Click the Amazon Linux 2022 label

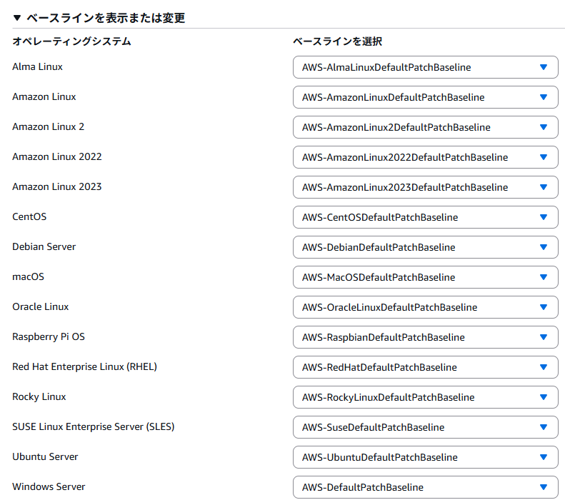(x=57, y=156)
